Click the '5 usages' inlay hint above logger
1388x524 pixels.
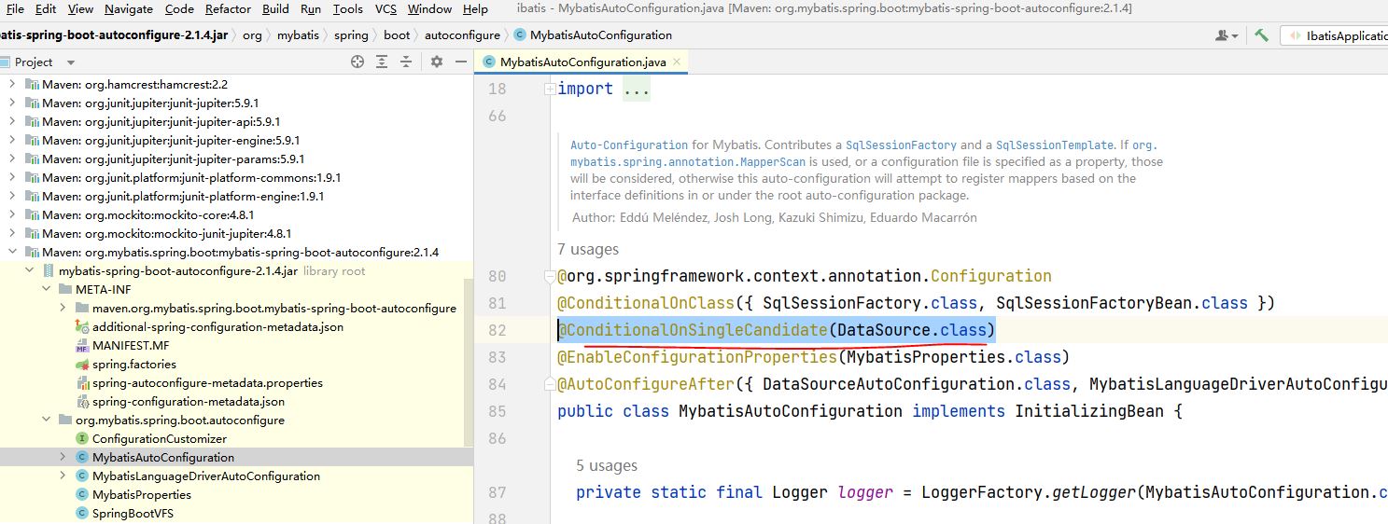pyautogui.click(x=607, y=465)
